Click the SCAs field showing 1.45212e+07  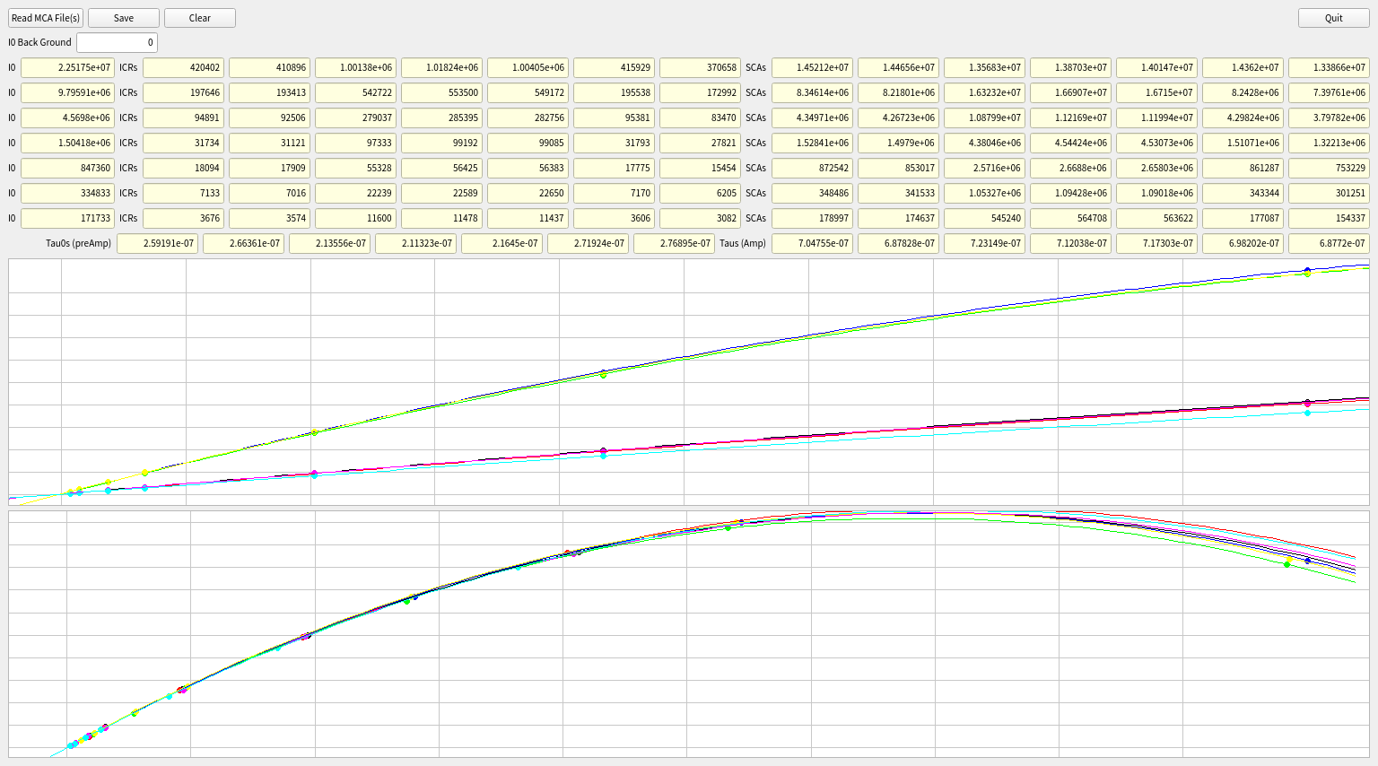click(812, 67)
